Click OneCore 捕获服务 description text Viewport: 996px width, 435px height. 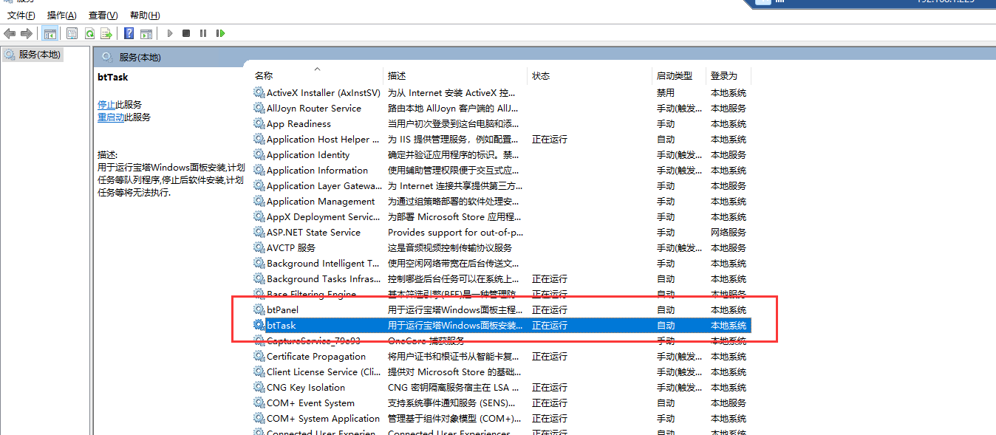pyautogui.click(x=426, y=341)
